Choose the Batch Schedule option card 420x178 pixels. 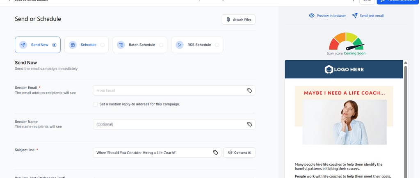tap(140, 45)
